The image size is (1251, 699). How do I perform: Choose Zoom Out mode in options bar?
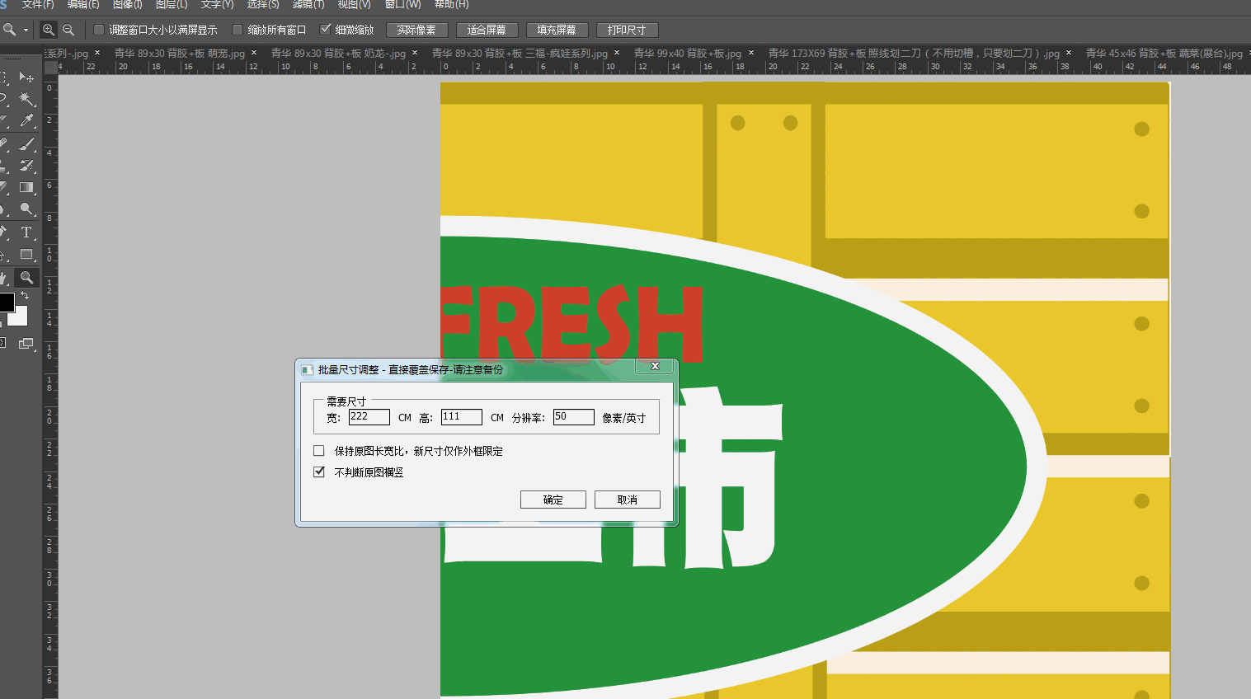(x=68, y=30)
